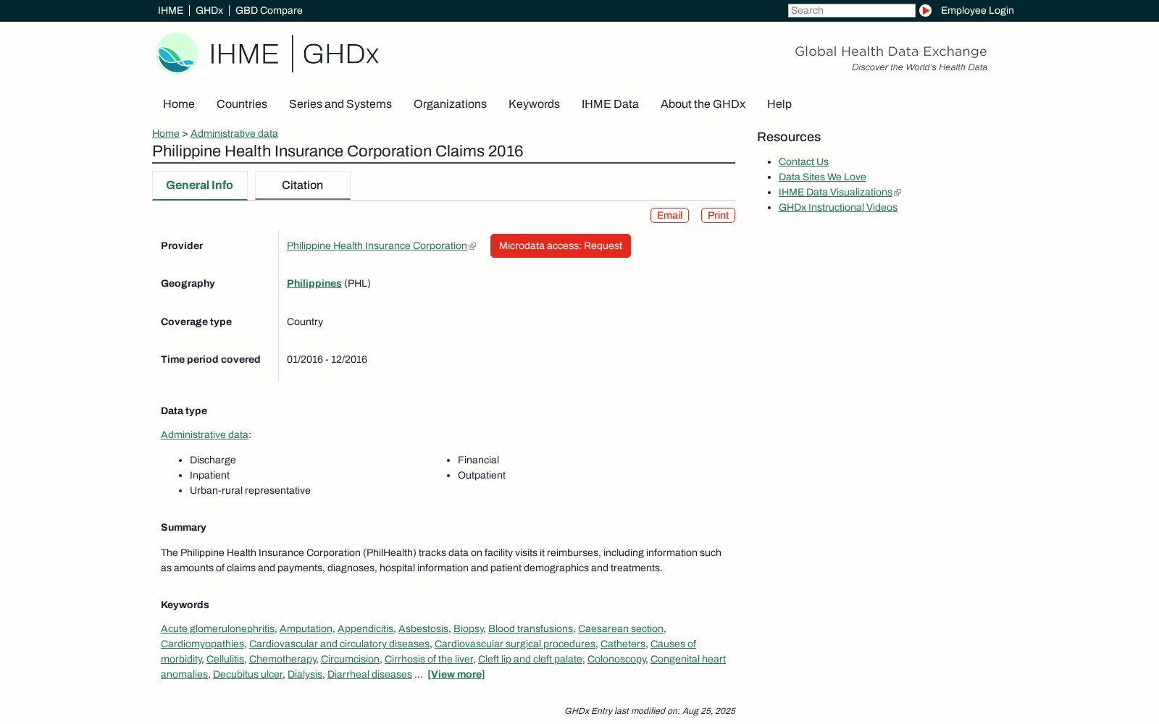
Task: Open the IHME Data menu
Action: (x=610, y=104)
